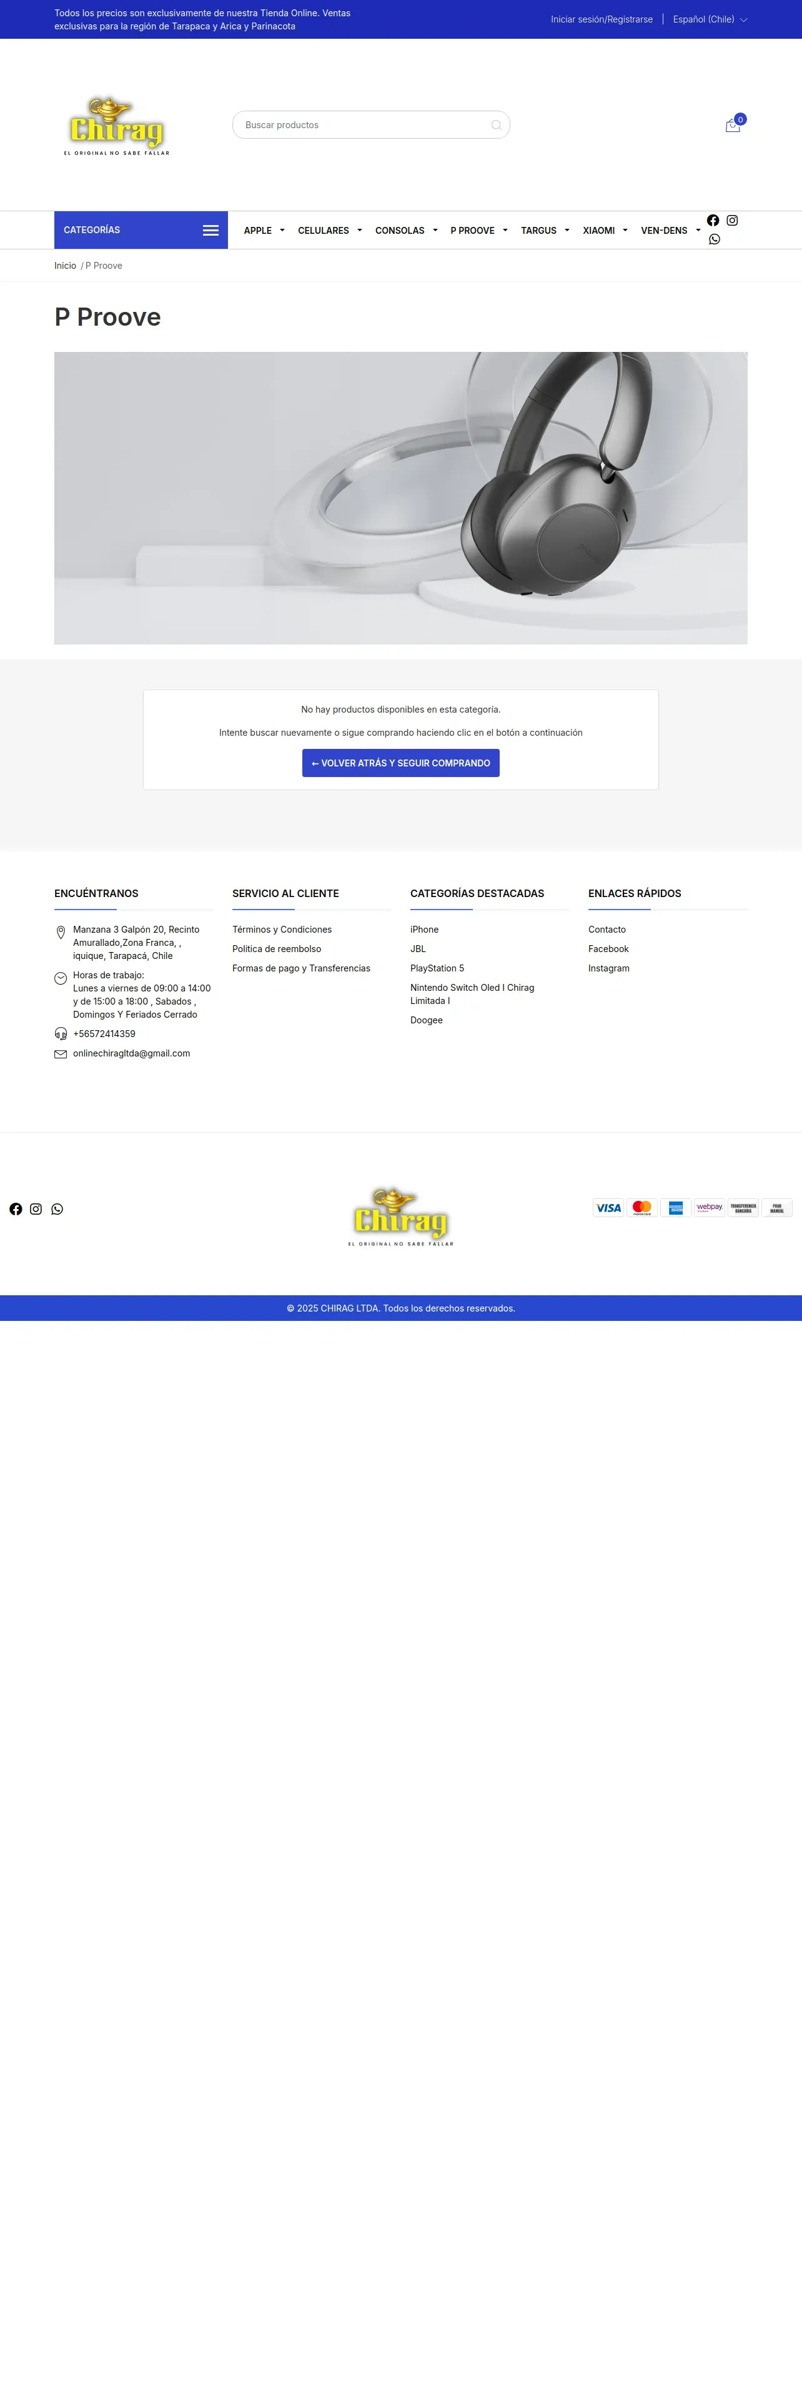Open Política de reembolso link
The width and height of the screenshot is (802, 2408).
[x=276, y=949]
